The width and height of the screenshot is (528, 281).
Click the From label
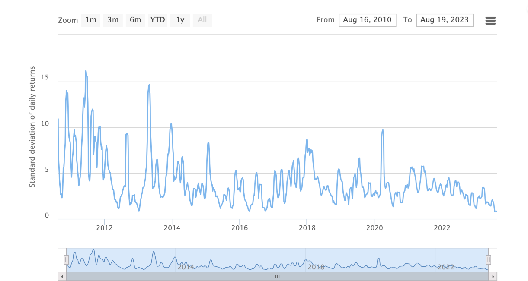pos(326,20)
